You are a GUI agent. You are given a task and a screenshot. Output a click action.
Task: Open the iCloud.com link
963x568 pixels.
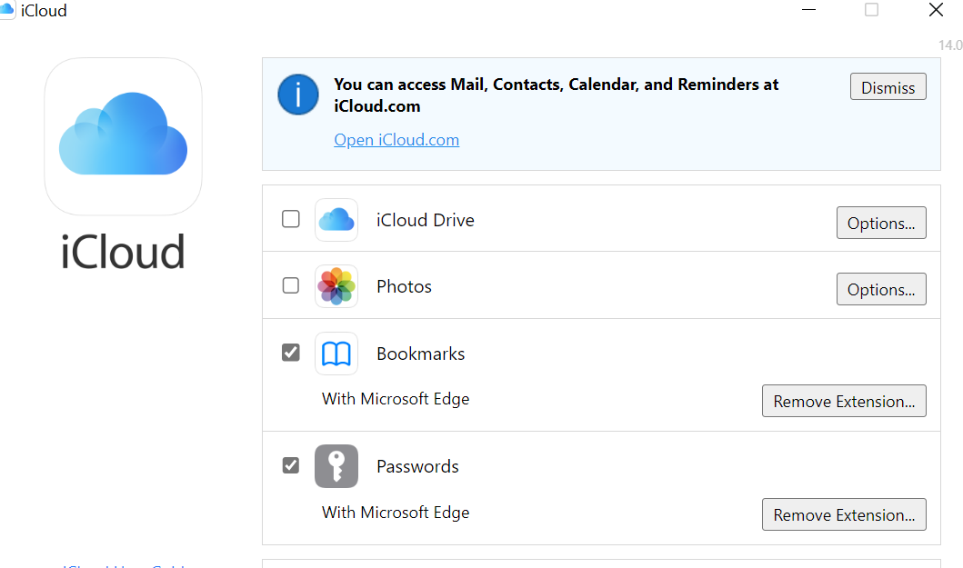click(x=396, y=140)
